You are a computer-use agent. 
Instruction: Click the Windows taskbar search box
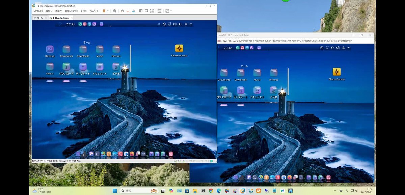pos(139,191)
